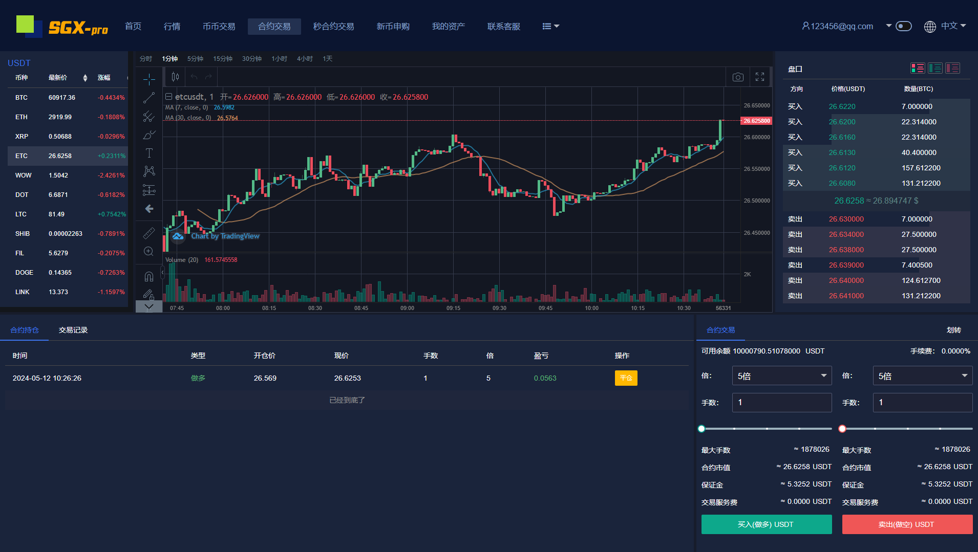Collapse the etcusdt legend box toggle
978x552 pixels.
tap(168, 96)
